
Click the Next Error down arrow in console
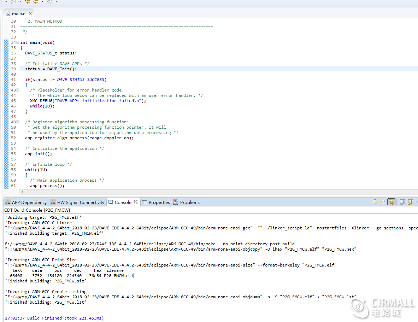tap(375, 202)
